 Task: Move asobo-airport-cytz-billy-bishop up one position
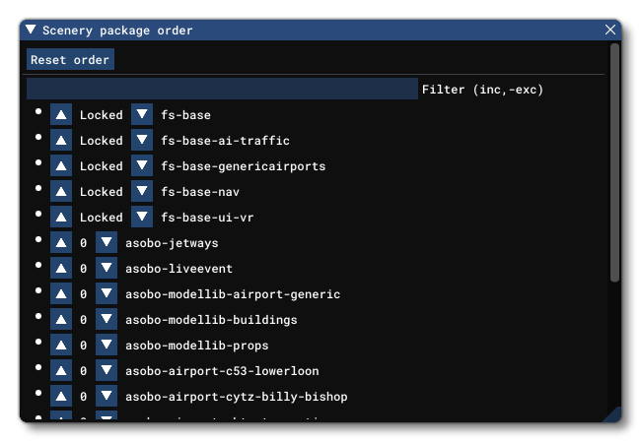62,397
